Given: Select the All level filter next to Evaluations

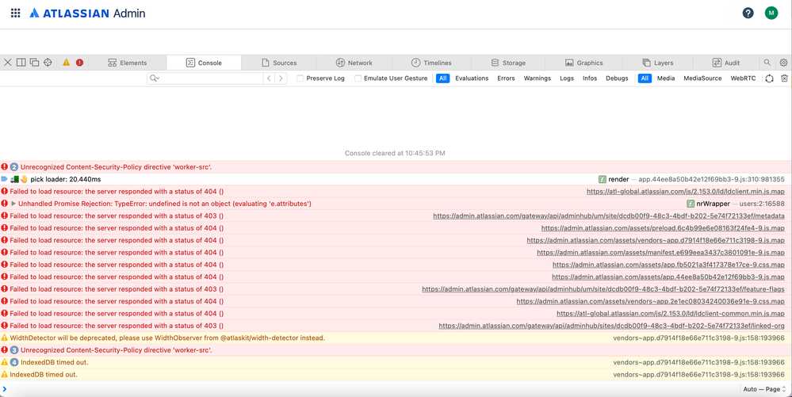Looking at the screenshot, I should tap(443, 78).
